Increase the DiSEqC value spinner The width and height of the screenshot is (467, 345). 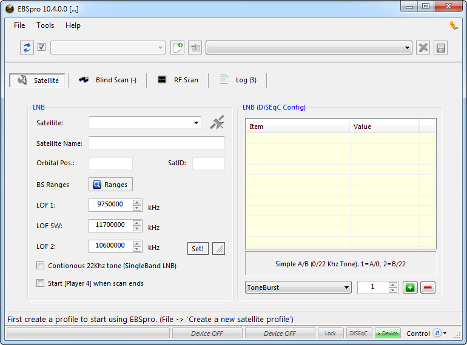tap(393, 284)
